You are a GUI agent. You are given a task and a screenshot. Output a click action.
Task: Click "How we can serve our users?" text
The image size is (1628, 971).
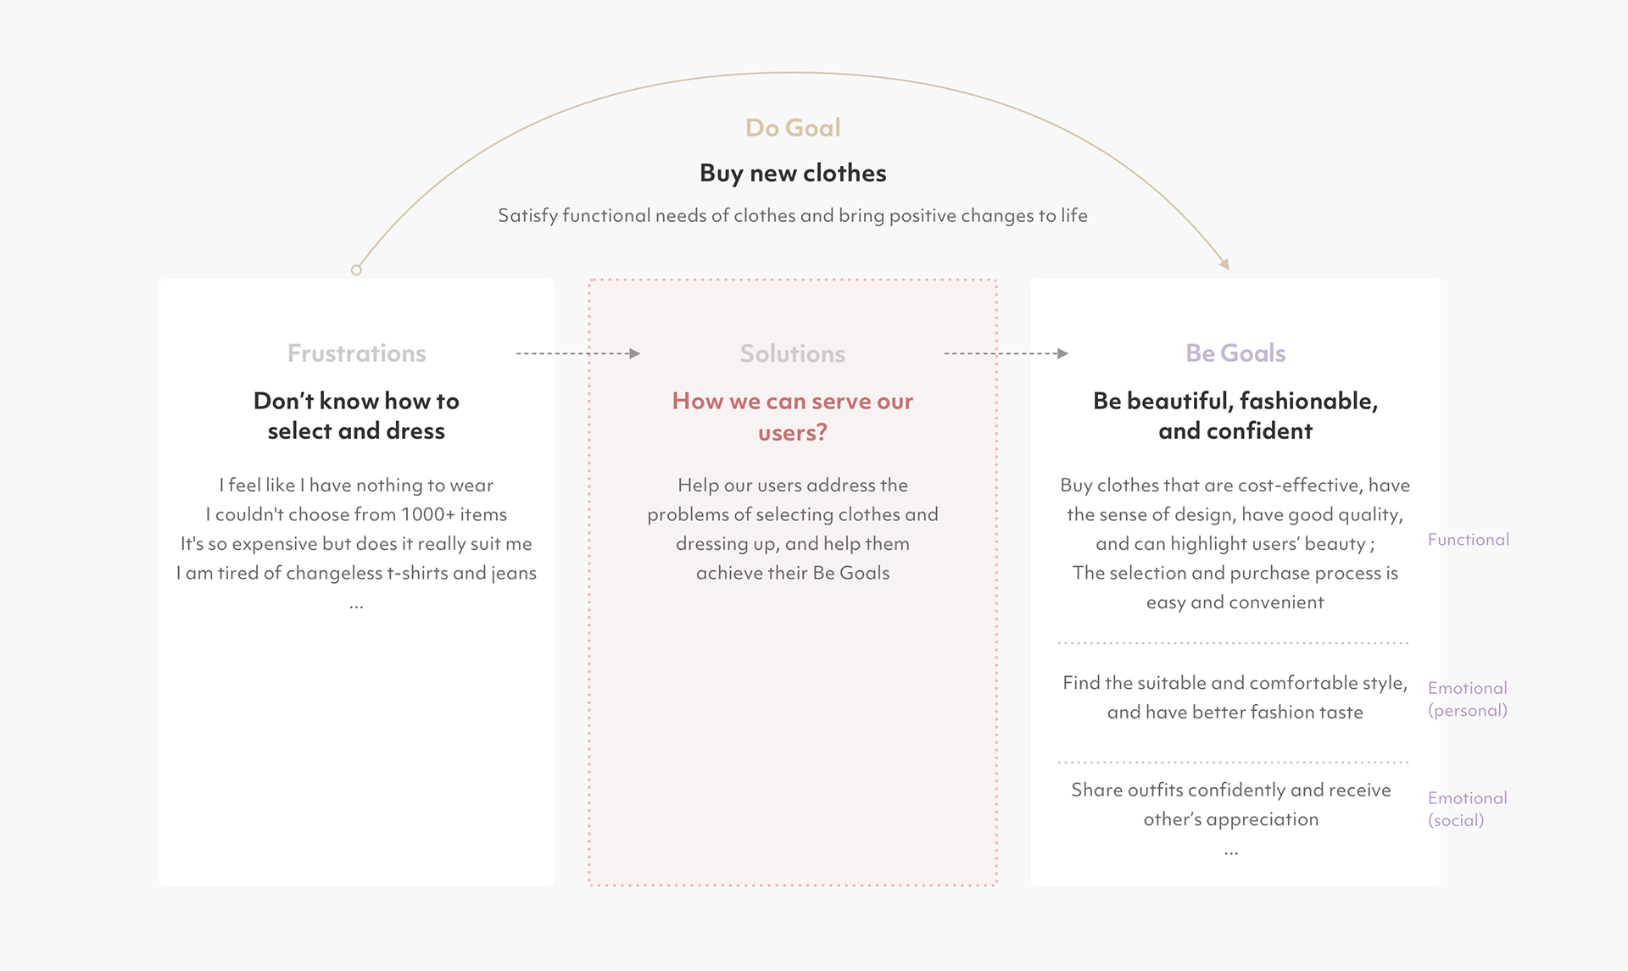pyautogui.click(x=793, y=416)
